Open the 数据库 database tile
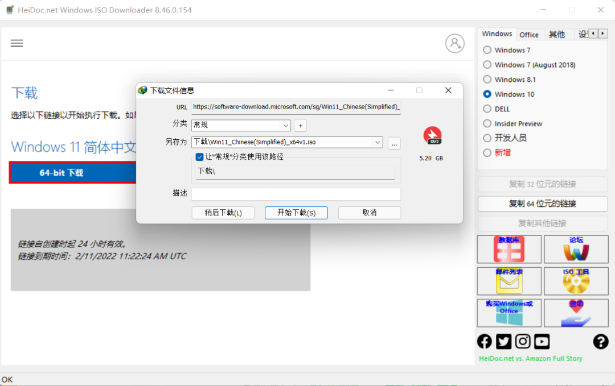Viewport: 615px width, 386px height. (x=509, y=250)
